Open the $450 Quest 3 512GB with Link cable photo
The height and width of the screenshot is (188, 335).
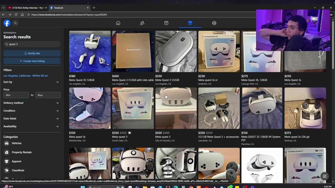click(133, 51)
